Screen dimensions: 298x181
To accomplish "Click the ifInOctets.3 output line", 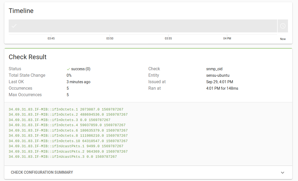I will (x=60, y=120).
